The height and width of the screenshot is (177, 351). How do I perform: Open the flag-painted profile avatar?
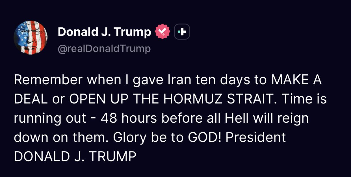(31, 38)
